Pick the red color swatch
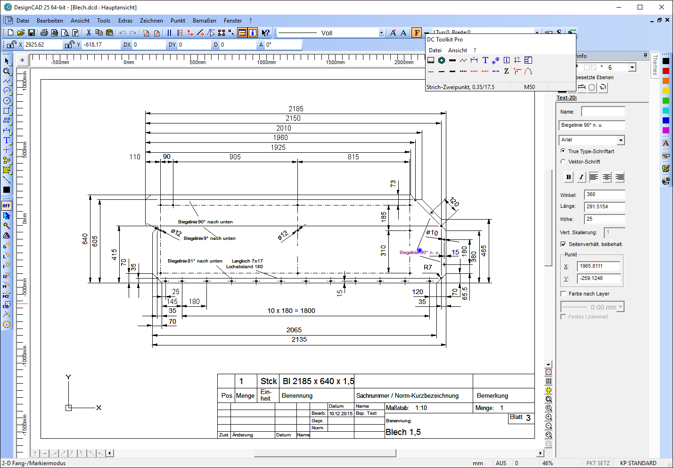 (665, 71)
